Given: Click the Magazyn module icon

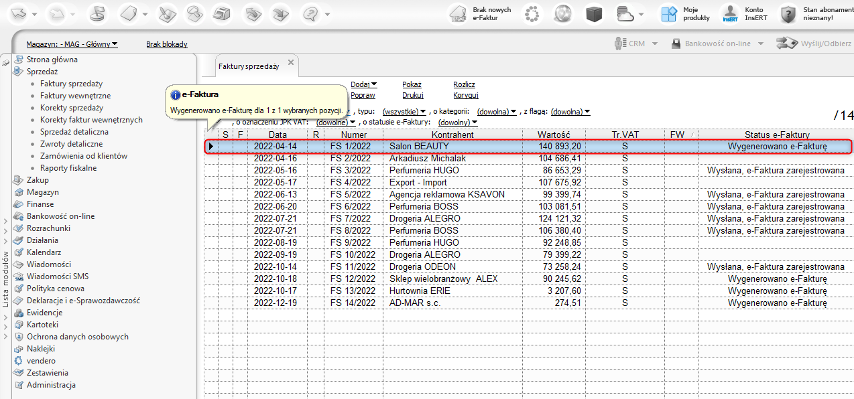Looking at the screenshot, I should [x=19, y=192].
